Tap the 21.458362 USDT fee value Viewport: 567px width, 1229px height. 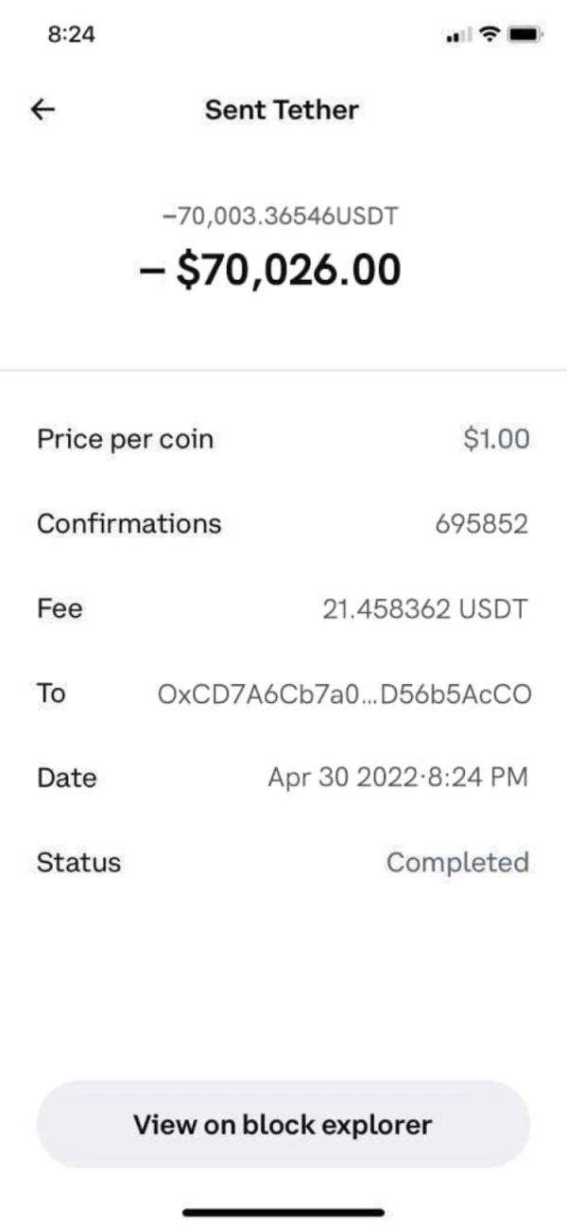[x=424, y=609]
